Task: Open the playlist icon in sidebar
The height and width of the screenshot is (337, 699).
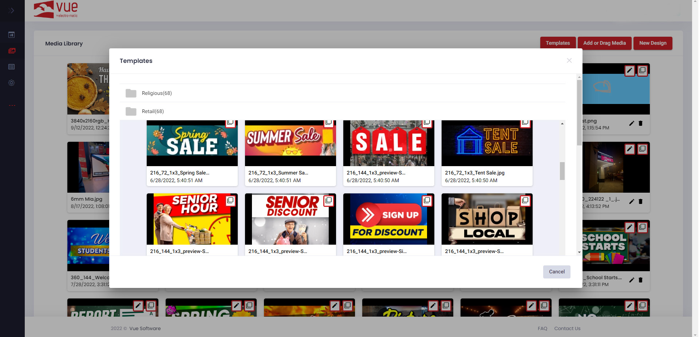Action: pyautogui.click(x=12, y=67)
